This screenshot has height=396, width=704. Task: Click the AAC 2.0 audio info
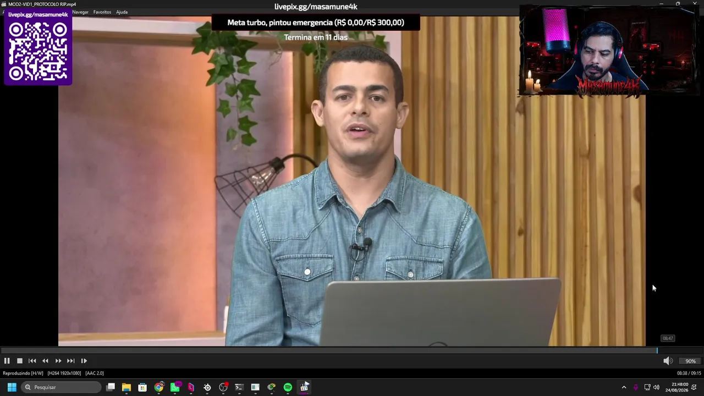coord(95,373)
